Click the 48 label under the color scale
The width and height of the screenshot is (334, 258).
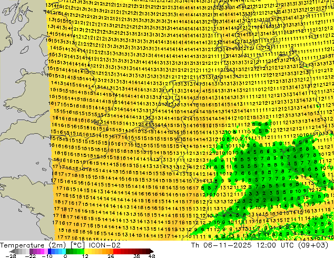[x=152, y=256]
